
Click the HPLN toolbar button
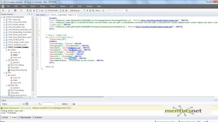coord(98,11)
